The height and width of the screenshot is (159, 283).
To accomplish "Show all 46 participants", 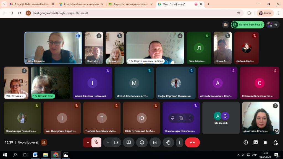I will click(272, 25).
